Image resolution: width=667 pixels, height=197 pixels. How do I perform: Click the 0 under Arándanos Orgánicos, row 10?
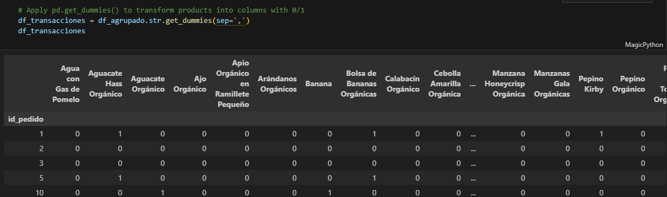click(294, 192)
